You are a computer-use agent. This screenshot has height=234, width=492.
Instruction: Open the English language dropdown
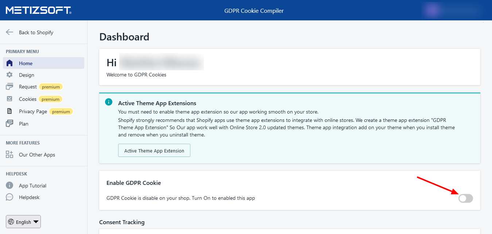[23, 222]
